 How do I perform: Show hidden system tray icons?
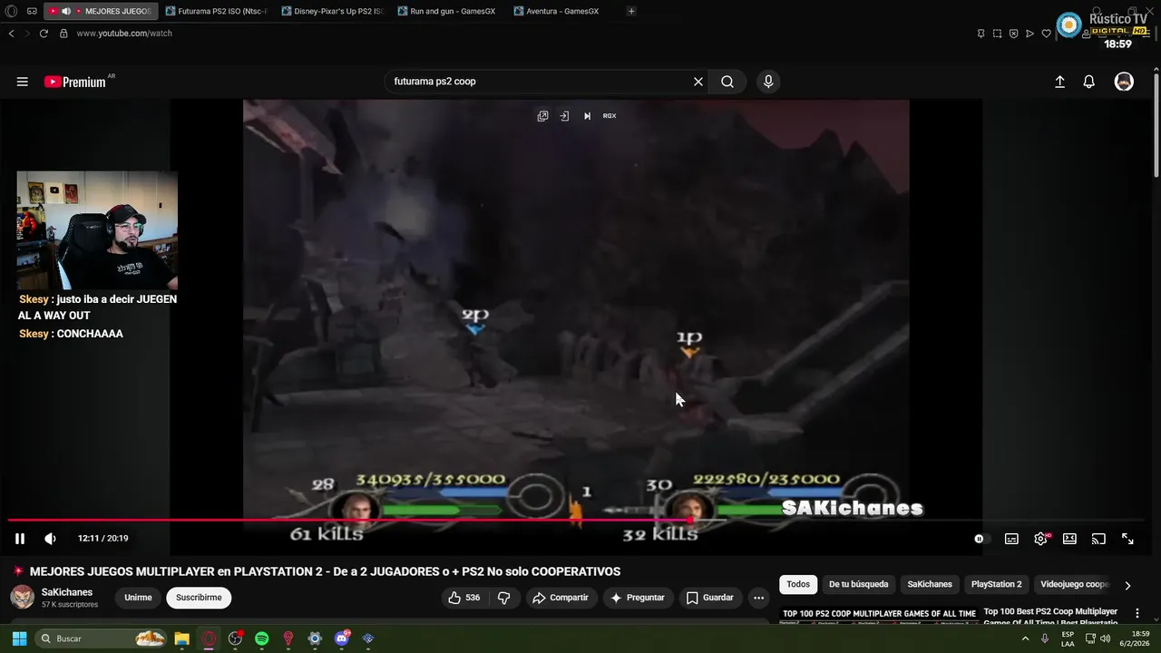pyautogui.click(x=1026, y=638)
